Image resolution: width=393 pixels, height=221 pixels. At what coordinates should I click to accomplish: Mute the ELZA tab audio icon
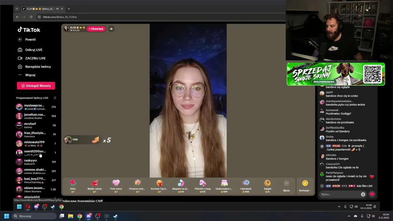point(57,9)
